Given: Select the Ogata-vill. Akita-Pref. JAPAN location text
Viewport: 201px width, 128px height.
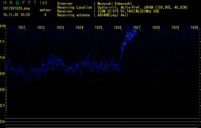Looking at the screenshot, I should click(143, 7).
